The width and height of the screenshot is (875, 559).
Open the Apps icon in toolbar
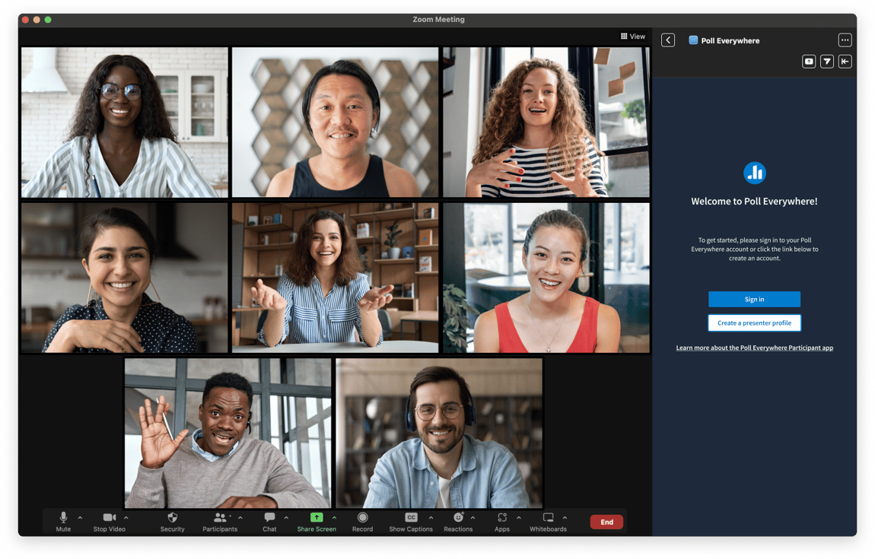[x=502, y=518]
